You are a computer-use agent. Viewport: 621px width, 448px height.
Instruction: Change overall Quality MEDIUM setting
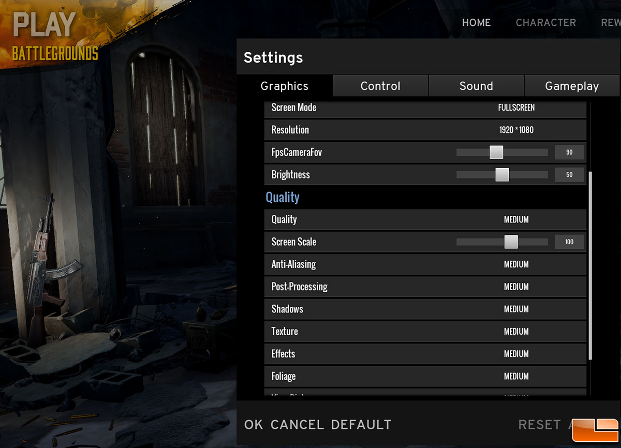point(516,219)
